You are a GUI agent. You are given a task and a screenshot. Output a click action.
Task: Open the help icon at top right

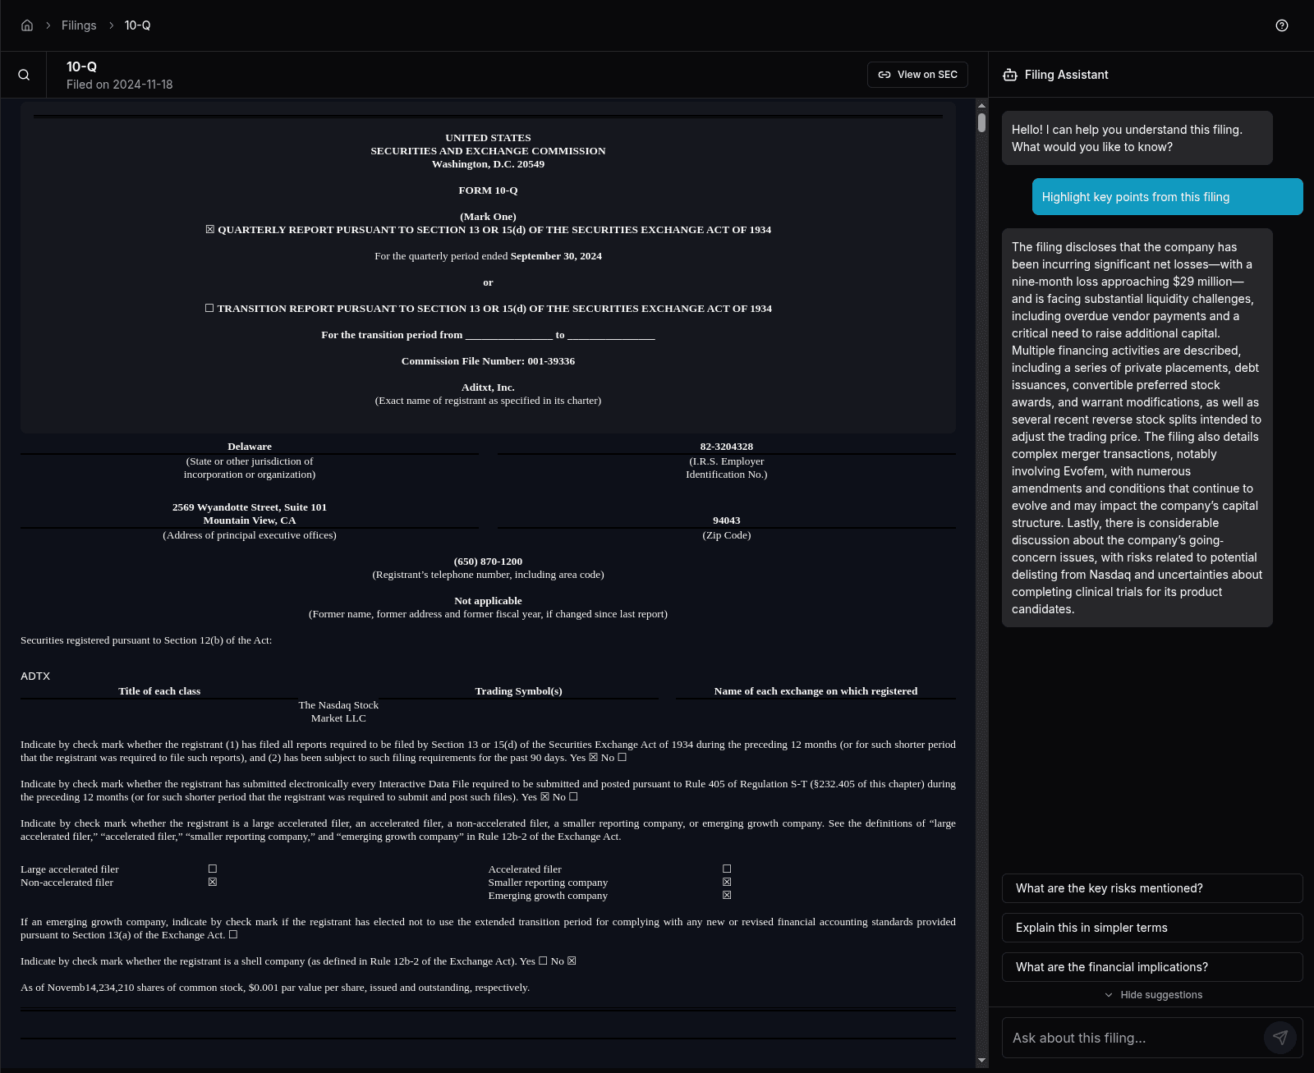point(1282,25)
